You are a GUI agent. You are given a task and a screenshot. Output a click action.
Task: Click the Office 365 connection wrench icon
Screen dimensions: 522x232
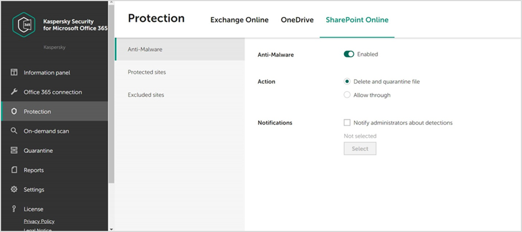coord(14,92)
